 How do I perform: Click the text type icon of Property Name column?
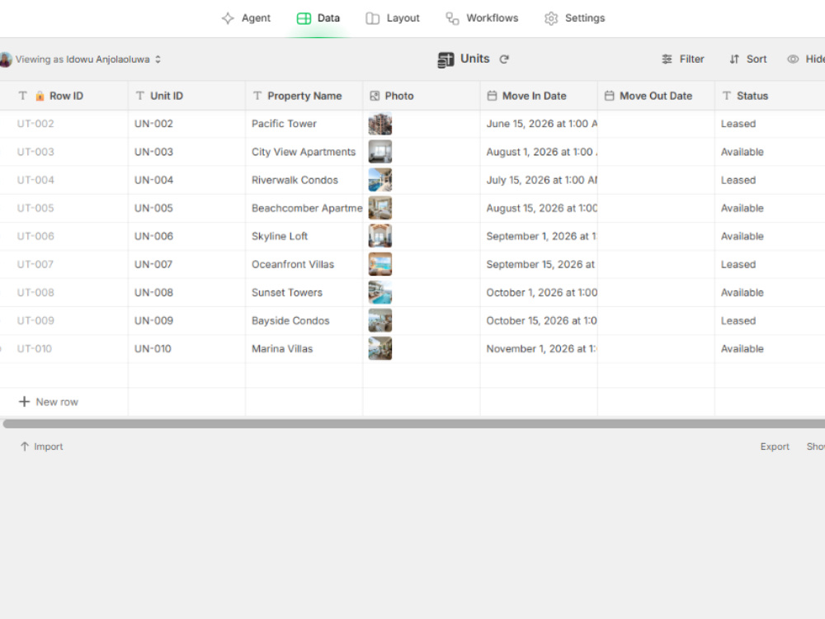(x=257, y=96)
